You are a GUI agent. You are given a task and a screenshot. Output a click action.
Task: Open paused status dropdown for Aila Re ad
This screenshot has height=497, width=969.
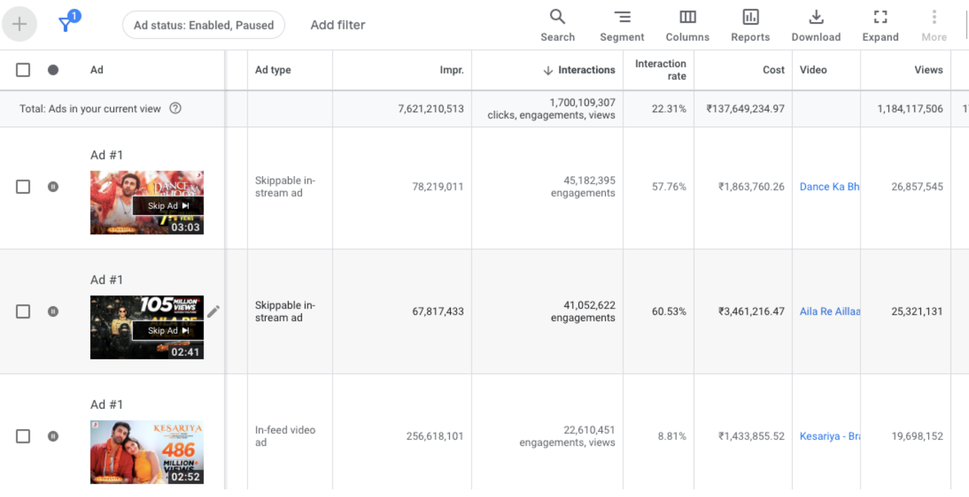pyautogui.click(x=53, y=311)
